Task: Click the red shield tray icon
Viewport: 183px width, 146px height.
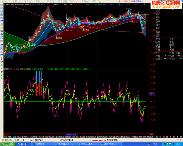Action: 167,144
